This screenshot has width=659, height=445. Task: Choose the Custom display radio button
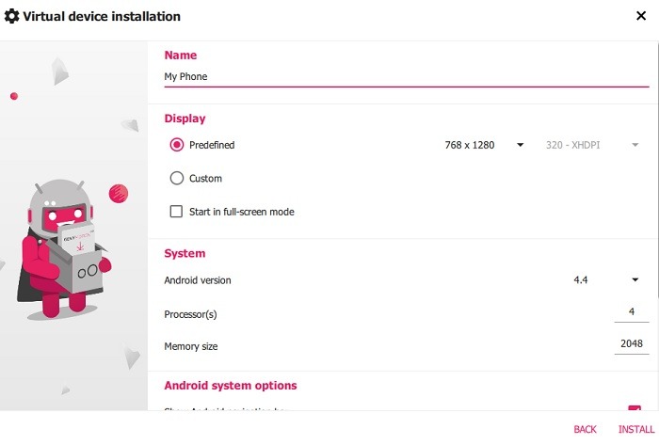tap(176, 178)
